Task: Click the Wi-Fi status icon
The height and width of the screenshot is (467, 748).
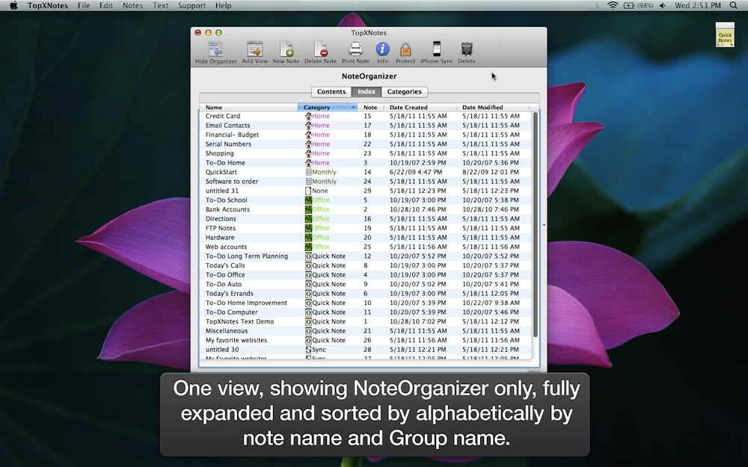Action: pyautogui.click(x=613, y=6)
